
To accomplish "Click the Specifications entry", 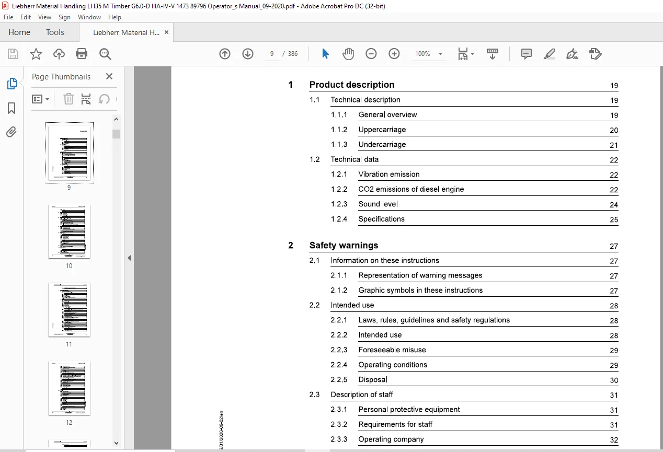I will coord(381,219).
